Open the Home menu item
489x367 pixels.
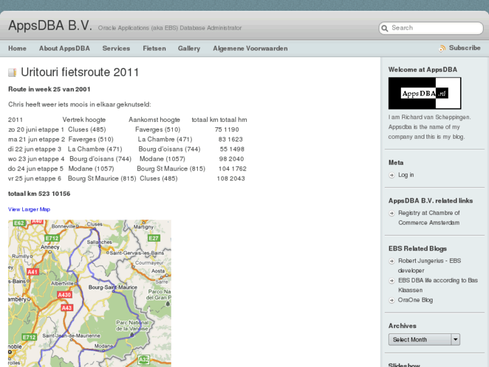[x=17, y=48]
